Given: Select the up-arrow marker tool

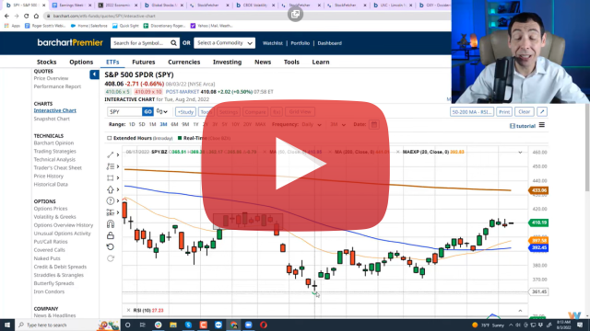Looking at the screenshot, I should click(x=111, y=189).
